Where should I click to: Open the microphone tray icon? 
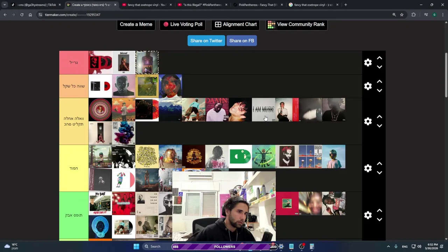pos(396,246)
